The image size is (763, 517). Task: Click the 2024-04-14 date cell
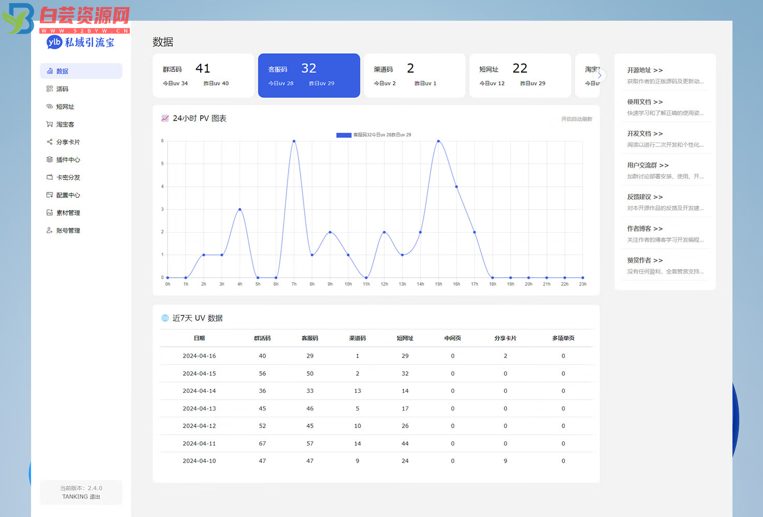pyautogui.click(x=199, y=391)
